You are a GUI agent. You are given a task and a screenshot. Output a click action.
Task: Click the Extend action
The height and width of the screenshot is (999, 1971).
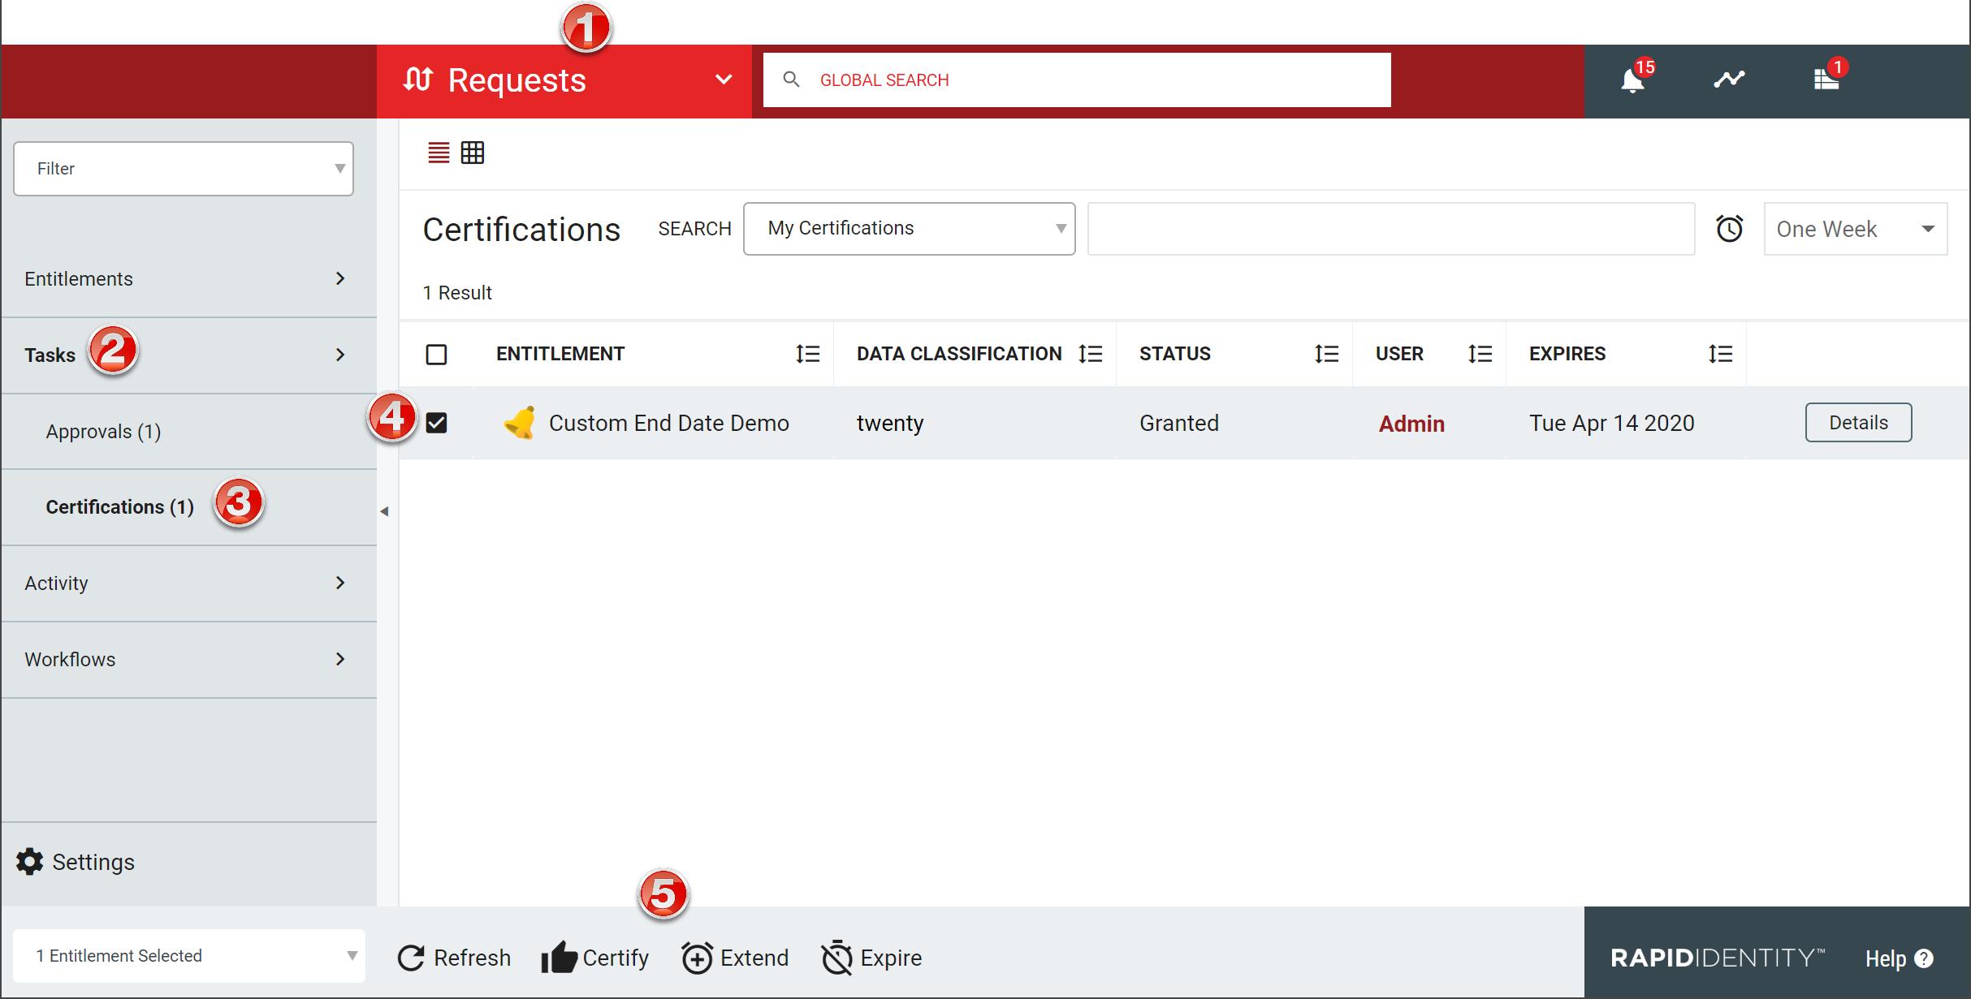[735, 958]
